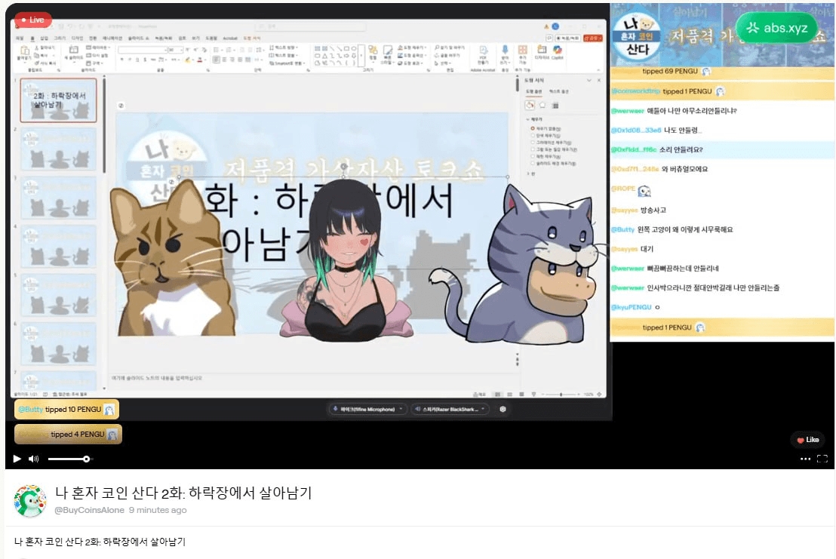Click the Comments icon near Share button
Screen dimensions: 836x559
(549, 38)
